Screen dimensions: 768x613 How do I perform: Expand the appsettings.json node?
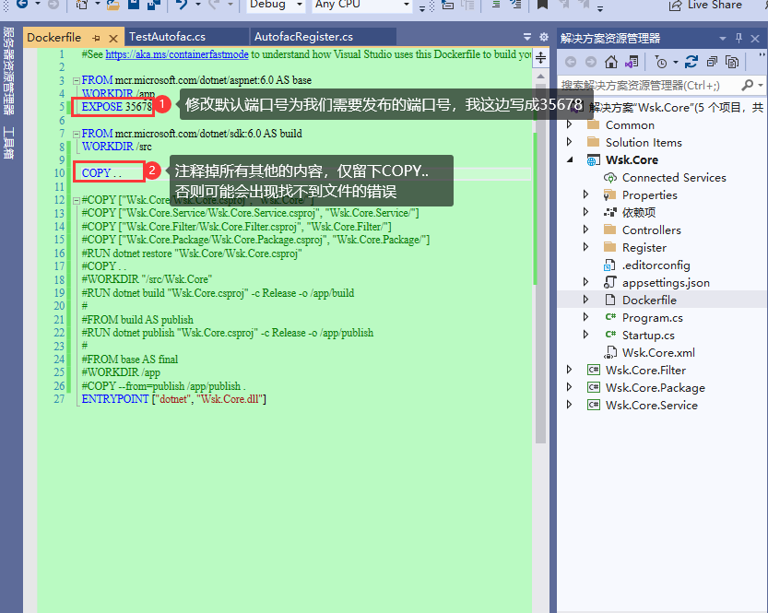point(585,282)
